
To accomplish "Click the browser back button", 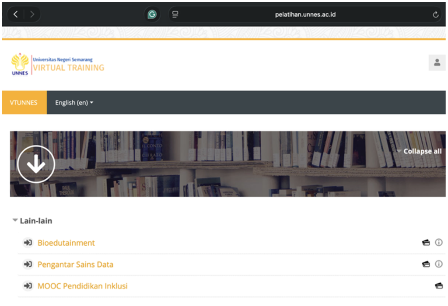I will coord(16,14).
